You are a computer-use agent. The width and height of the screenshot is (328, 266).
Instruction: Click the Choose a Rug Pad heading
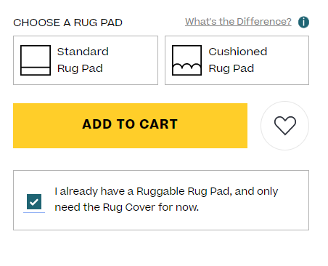pyautogui.click(x=67, y=23)
